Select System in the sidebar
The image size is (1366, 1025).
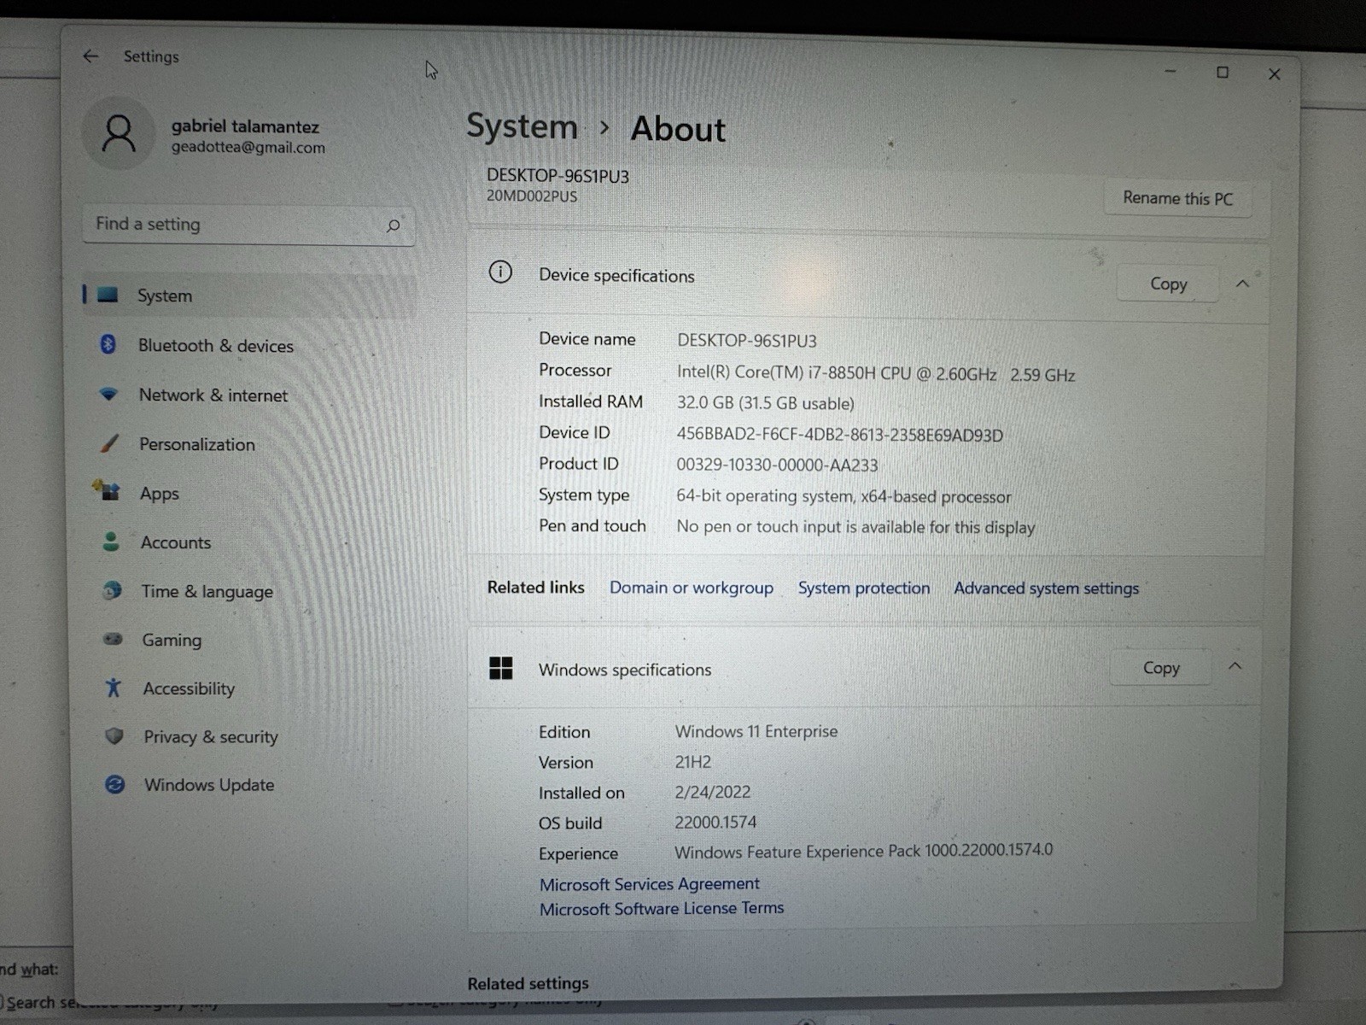(x=249, y=296)
